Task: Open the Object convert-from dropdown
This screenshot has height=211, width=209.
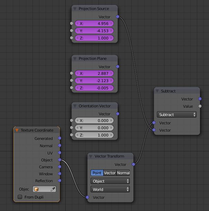Action: pyautogui.click(x=110, y=181)
